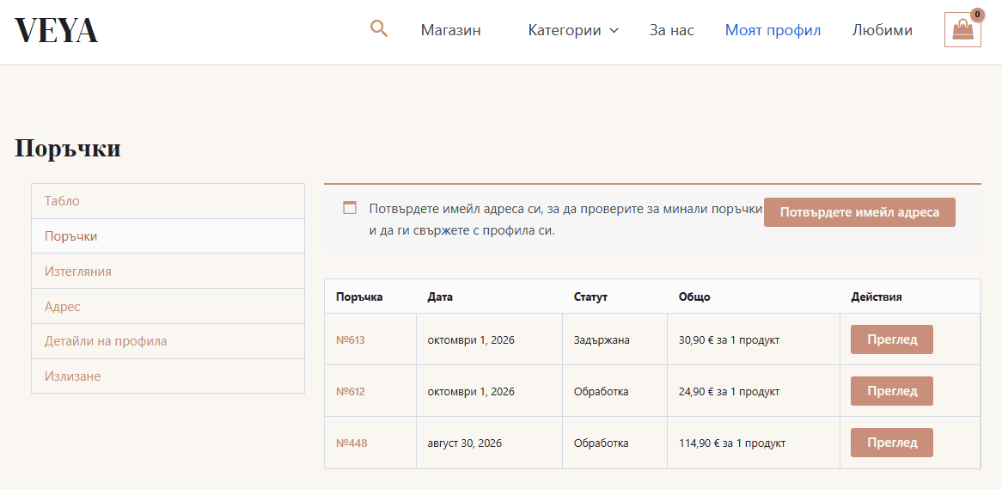
Task: Click the Дата column header
Action: tap(440, 296)
